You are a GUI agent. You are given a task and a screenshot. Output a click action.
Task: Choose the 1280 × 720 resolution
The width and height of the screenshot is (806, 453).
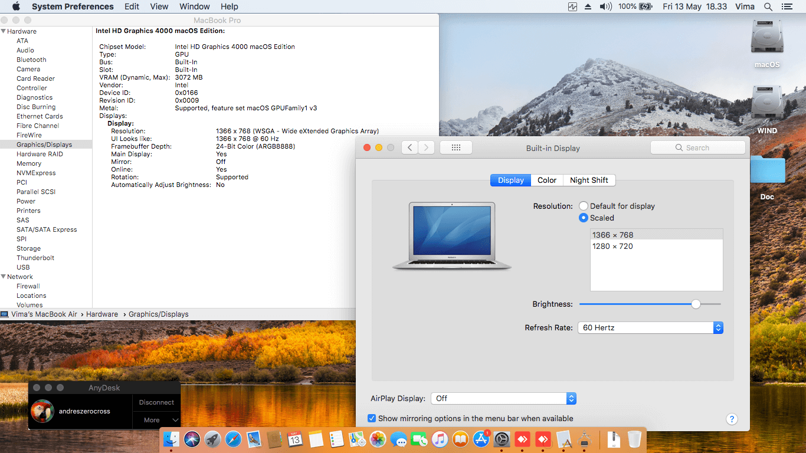[612, 246]
